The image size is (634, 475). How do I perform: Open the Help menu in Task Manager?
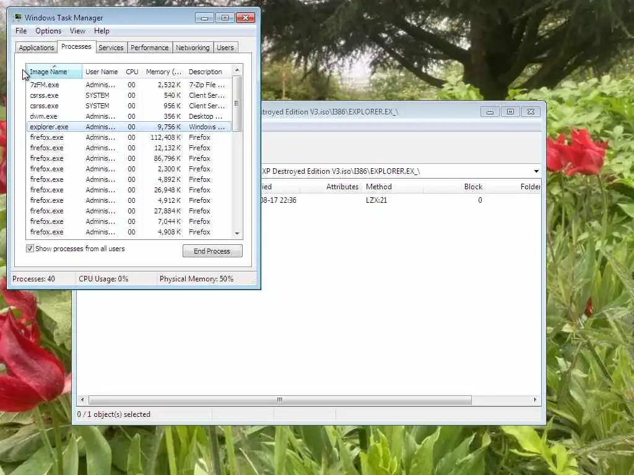click(102, 31)
